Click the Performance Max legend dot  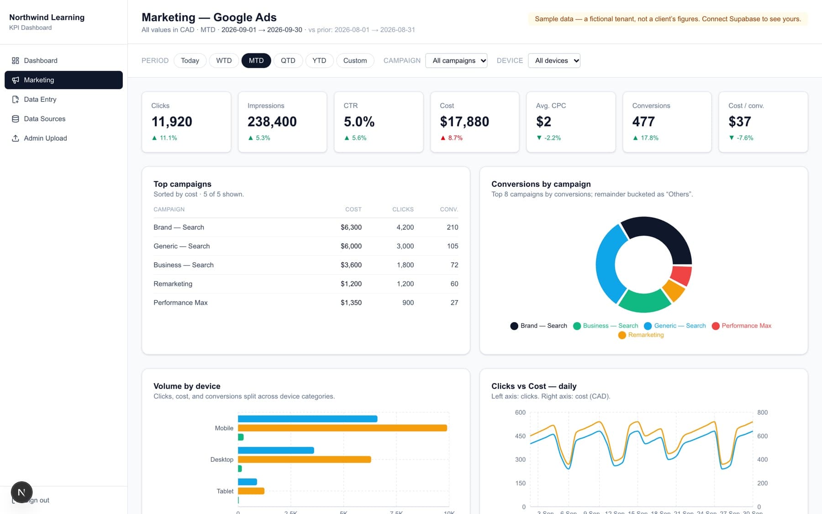click(x=716, y=326)
